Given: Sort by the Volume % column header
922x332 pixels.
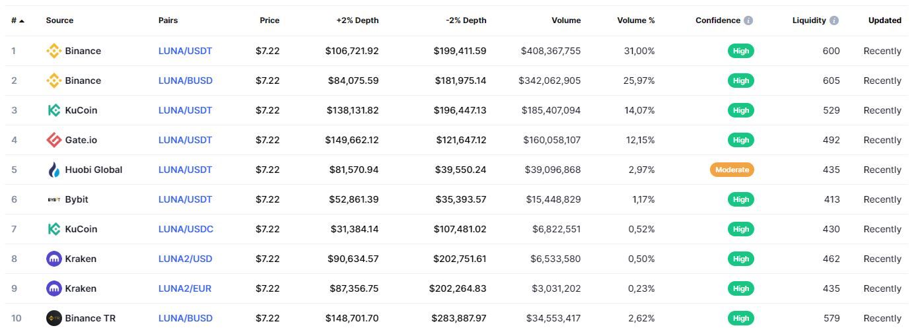Looking at the screenshot, I should [x=636, y=20].
